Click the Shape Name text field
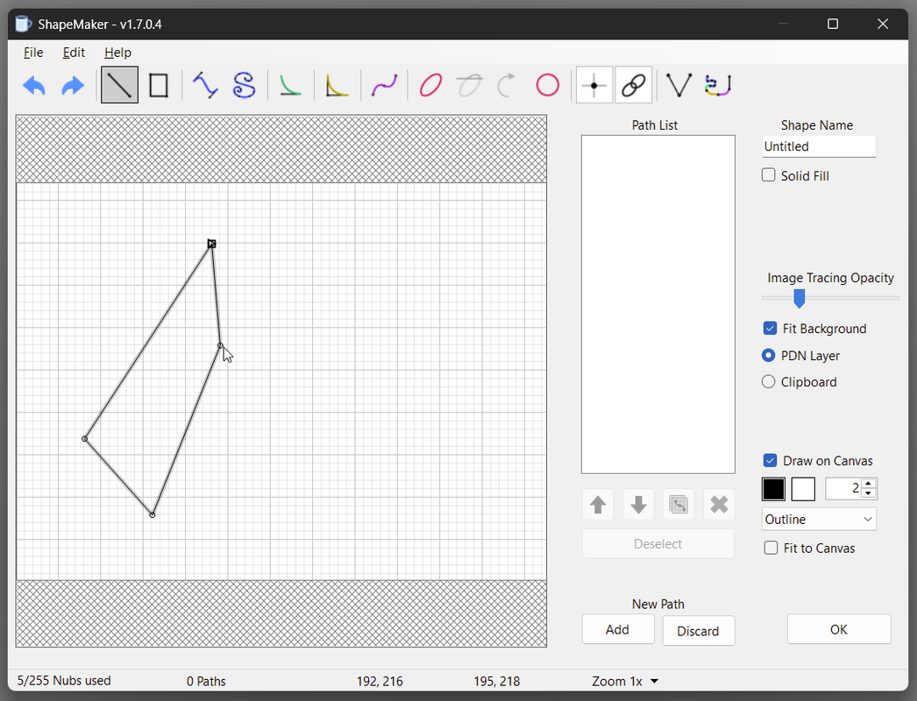917x701 pixels. (819, 146)
